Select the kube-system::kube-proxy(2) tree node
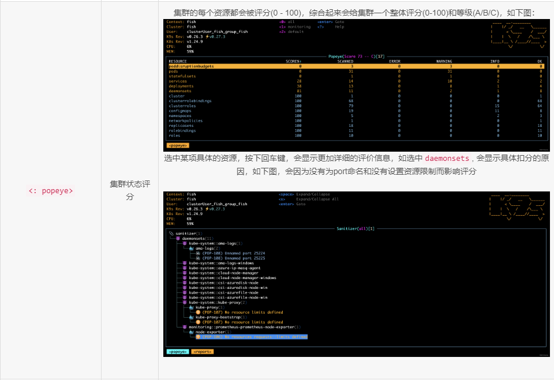The image size is (554, 380). [x=218, y=302]
